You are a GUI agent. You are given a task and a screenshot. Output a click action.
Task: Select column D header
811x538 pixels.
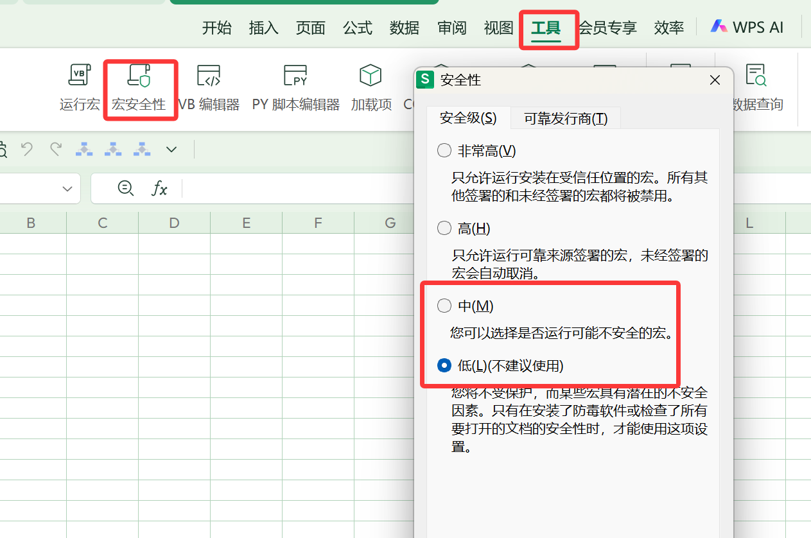(x=175, y=223)
